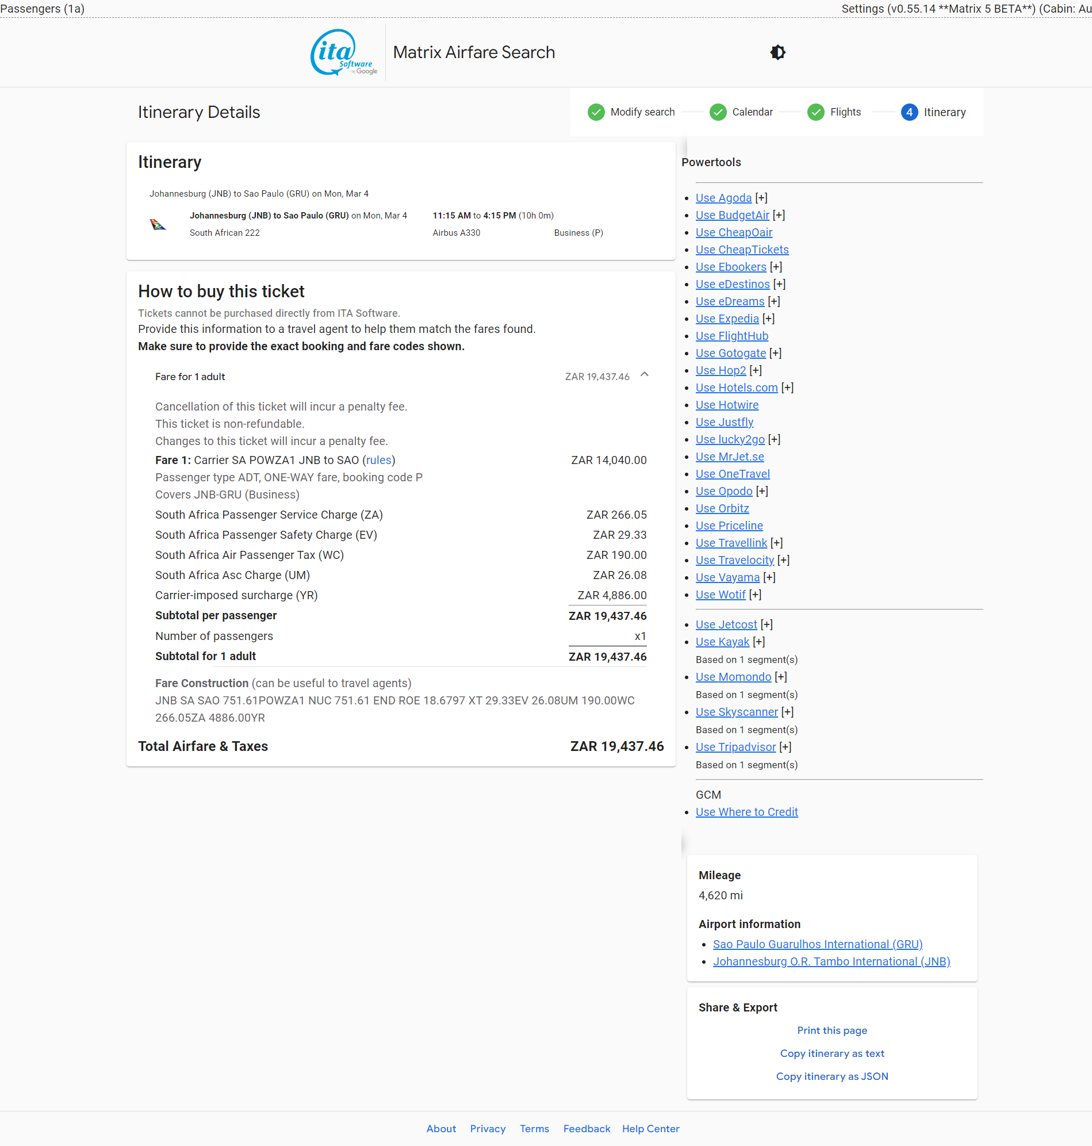1092x1146 pixels.
Task: Expand the [+] options beside Use Kayak
Action: click(758, 642)
